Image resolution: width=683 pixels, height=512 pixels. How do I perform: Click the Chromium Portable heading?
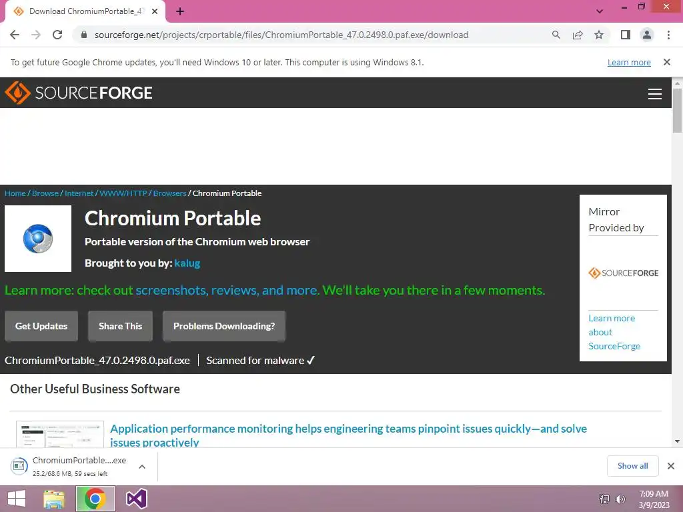coord(173,218)
